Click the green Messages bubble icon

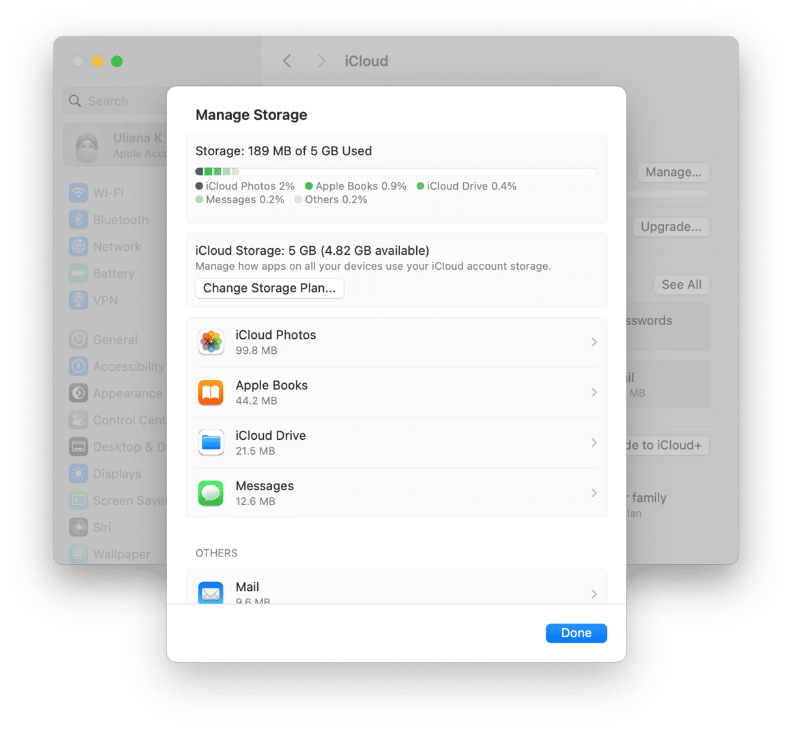point(211,493)
